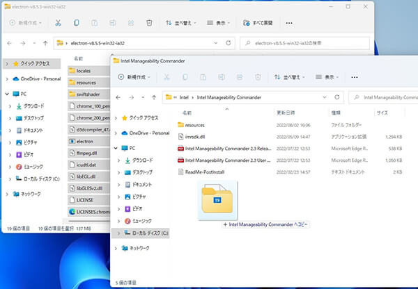Open 並べ替え sort menu in electron window

click(x=180, y=23)
